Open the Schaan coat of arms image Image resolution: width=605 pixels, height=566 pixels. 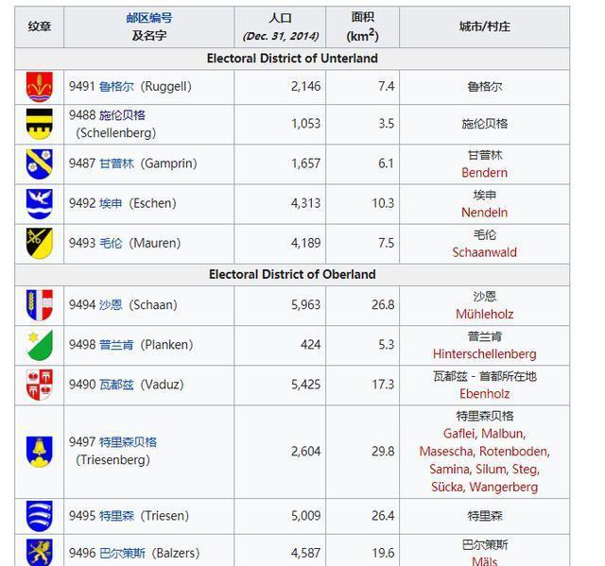point(39,305)
